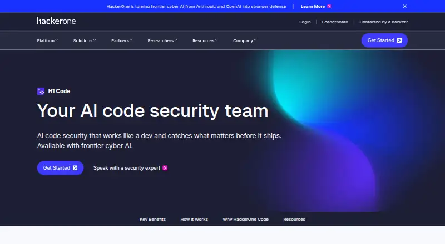Open the Researchers dropdown

click(162, 41)
